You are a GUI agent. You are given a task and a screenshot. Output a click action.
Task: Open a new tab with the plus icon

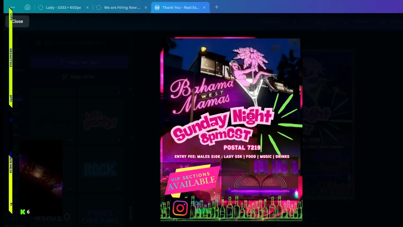pyautogui.click(x=217, y=7)
